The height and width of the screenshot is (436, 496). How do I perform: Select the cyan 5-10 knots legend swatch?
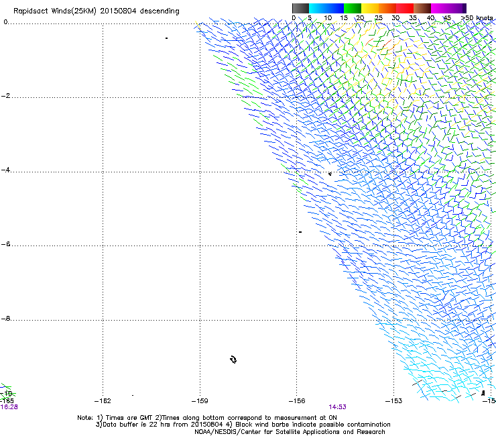318,8
